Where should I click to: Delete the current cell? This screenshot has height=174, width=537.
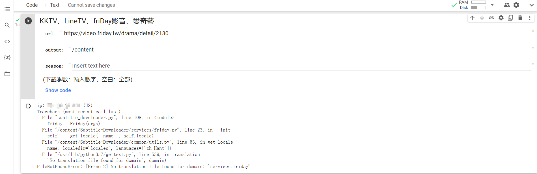[x=520, y=17]
